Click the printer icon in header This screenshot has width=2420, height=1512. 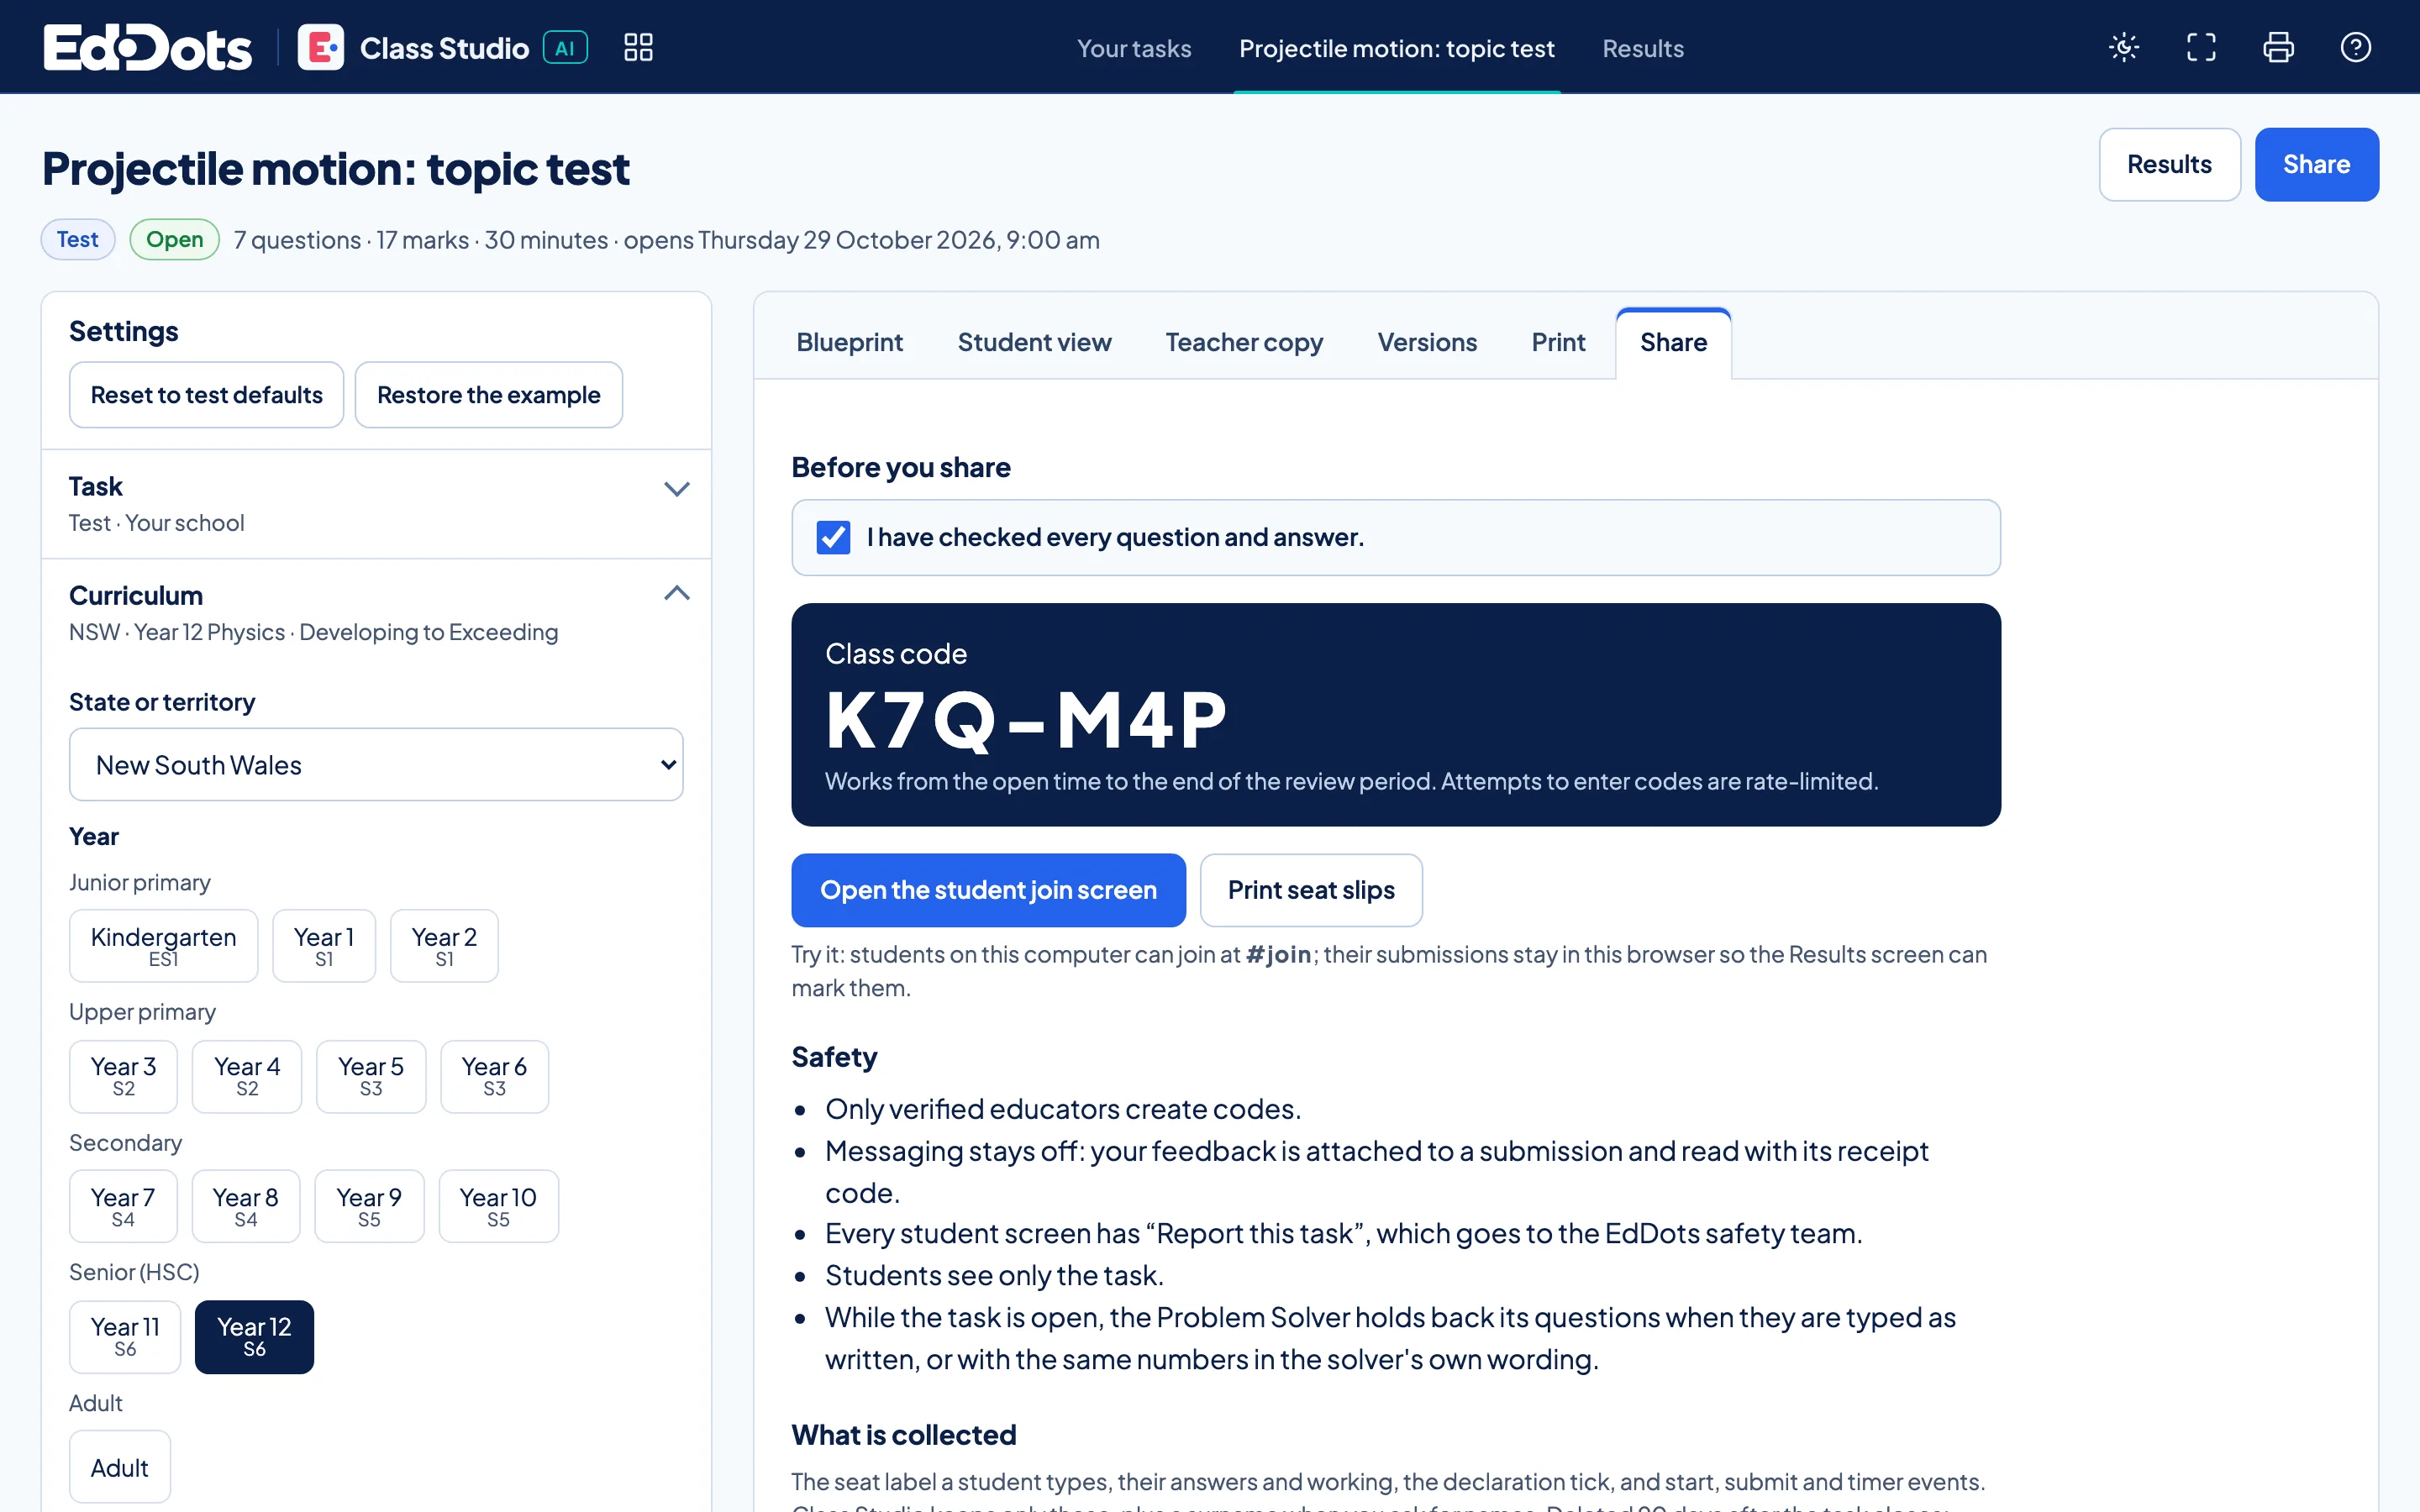pos(2278,47)
